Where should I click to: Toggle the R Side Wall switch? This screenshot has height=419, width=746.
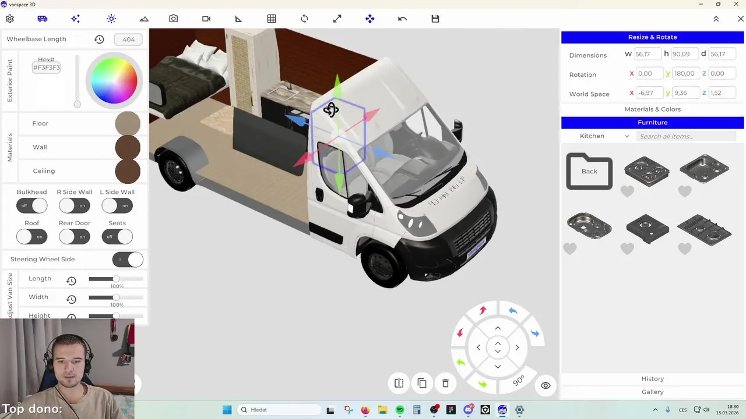75,205
